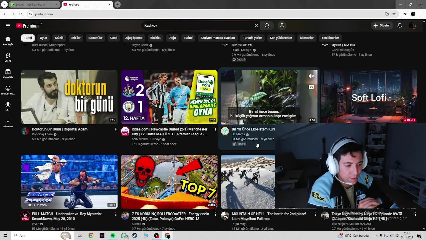Click the magnifier search button
The height and width of the screenshot is (240, 426).
coord(267,26)
